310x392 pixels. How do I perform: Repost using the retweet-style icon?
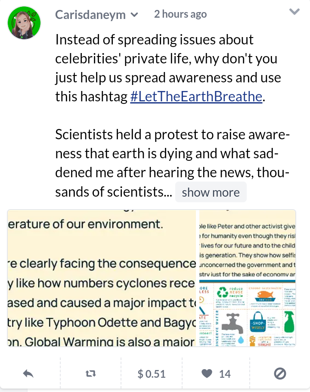click(x=90, y=374)
